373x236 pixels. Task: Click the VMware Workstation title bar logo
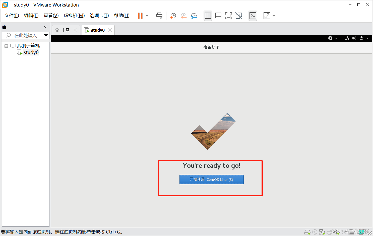pyautogui.click(x=5, y=5)
